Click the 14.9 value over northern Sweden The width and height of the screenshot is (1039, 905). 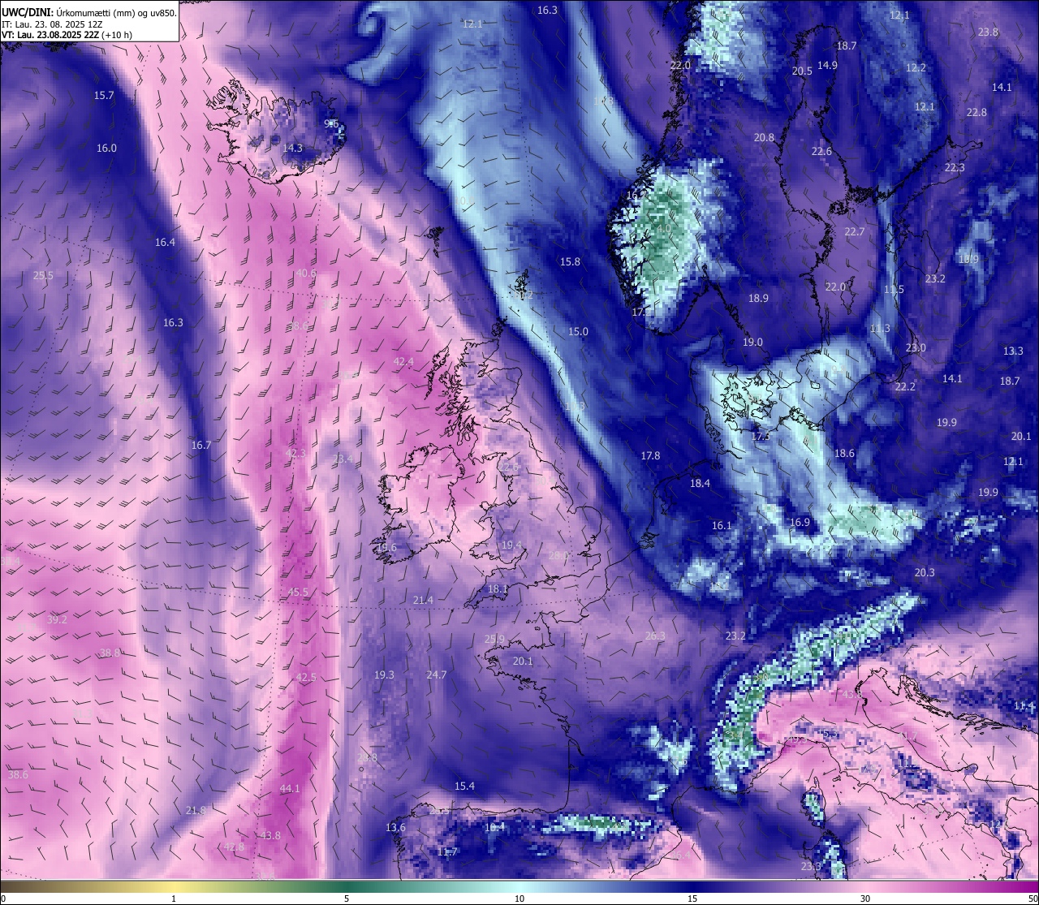point(827,65)
